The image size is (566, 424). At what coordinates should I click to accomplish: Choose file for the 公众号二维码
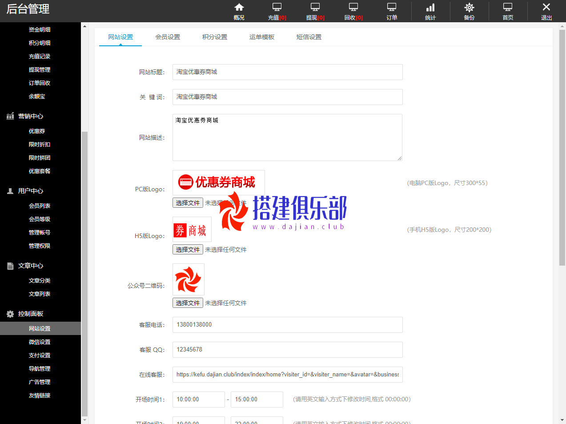click(188, 303)
